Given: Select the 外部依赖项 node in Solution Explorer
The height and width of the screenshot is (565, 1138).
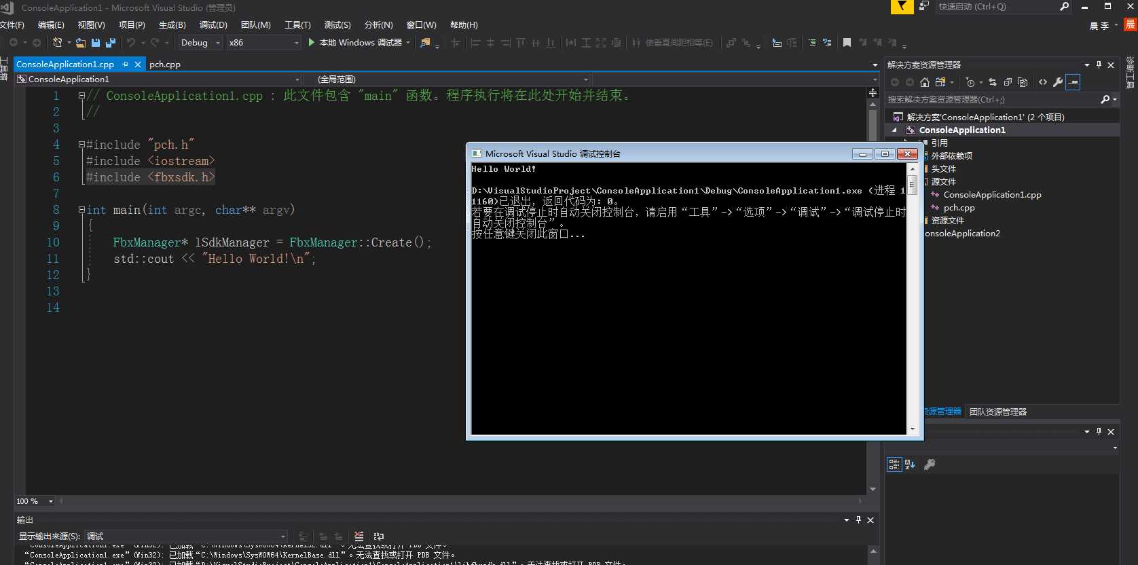Looking at the screenshot, I should pos(951,156).
